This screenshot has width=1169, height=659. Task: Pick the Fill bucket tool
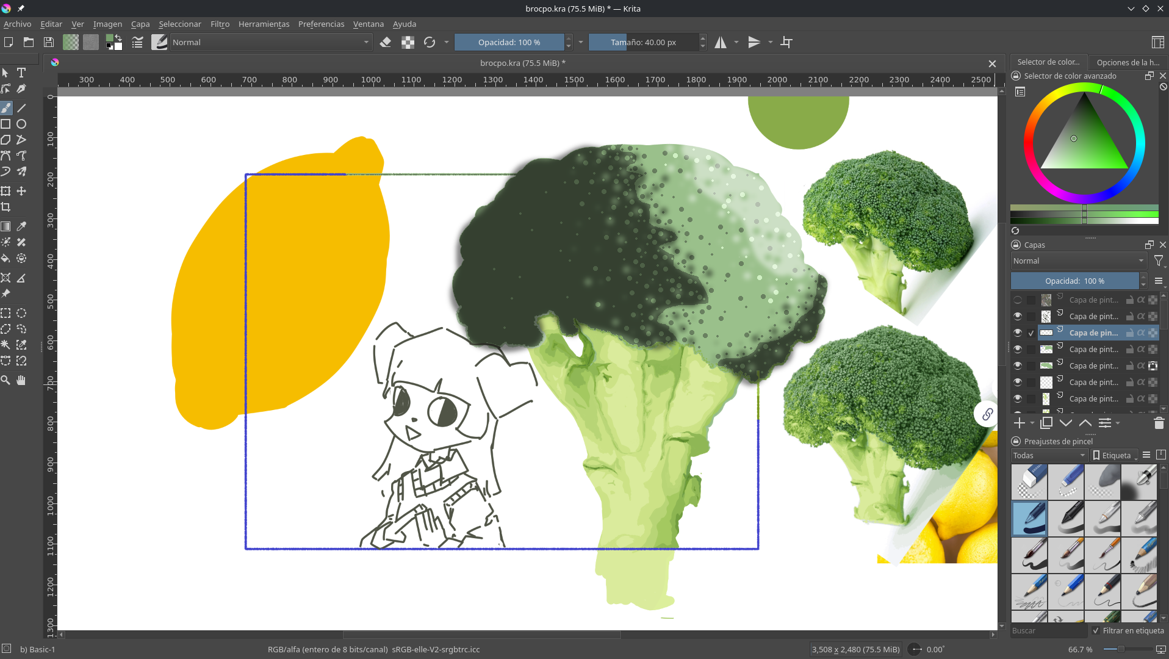(x=6, y=258)
